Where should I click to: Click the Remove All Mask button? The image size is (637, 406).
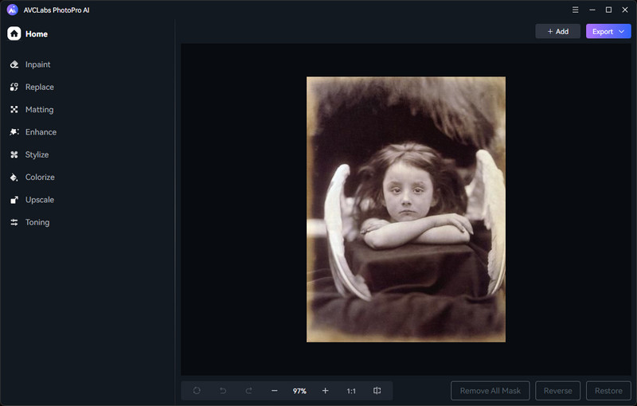pyautogui.click(x=490, y=391)
